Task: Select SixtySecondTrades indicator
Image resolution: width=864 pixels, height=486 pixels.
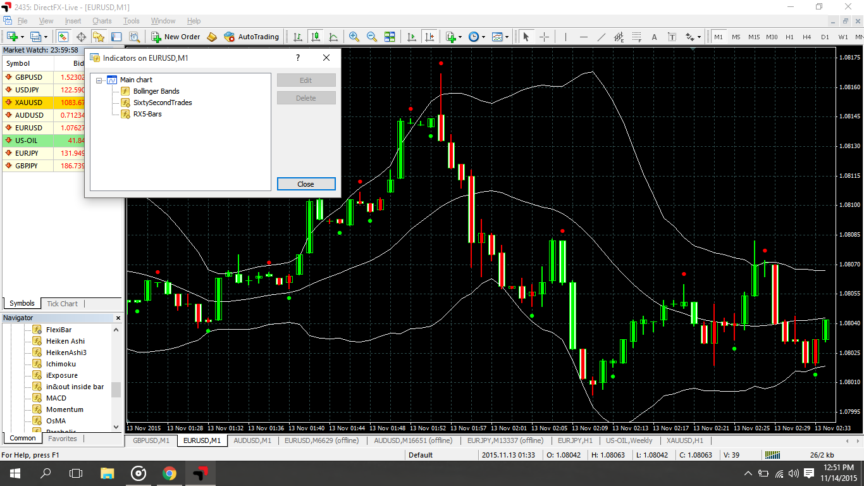Action: (163, 103)
